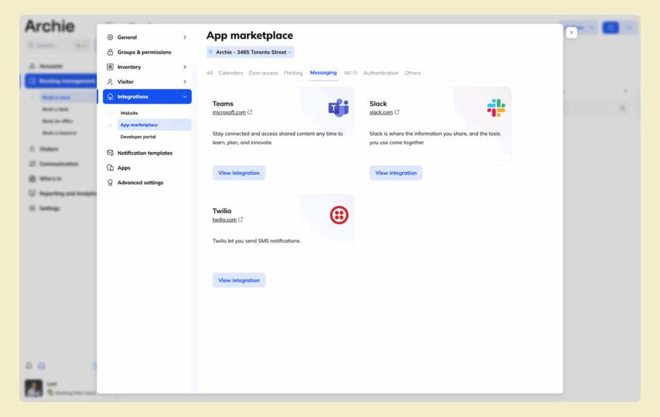Expand the Inventory settings section
This screenshot has height=417, width=660.
click(185, 66)
